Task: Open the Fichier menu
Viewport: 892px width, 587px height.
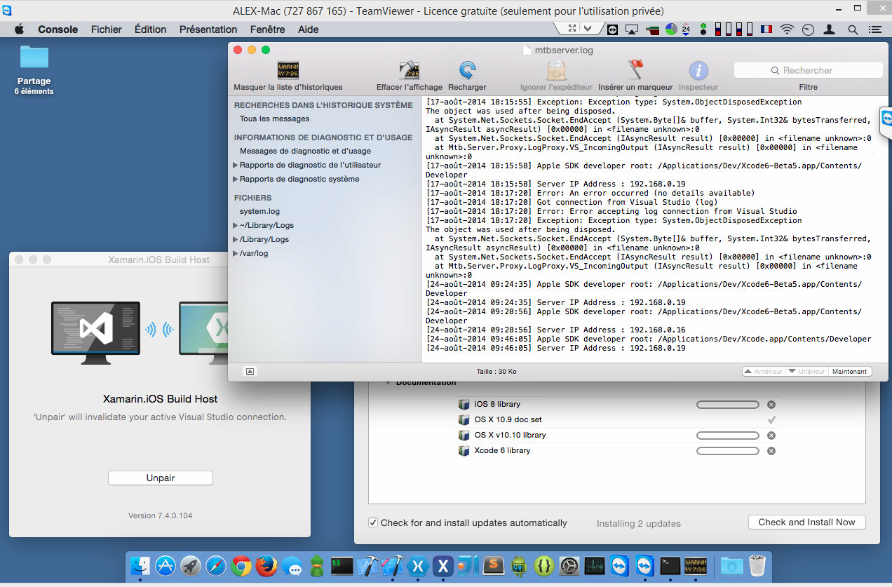Action: [x=107, y=29]
